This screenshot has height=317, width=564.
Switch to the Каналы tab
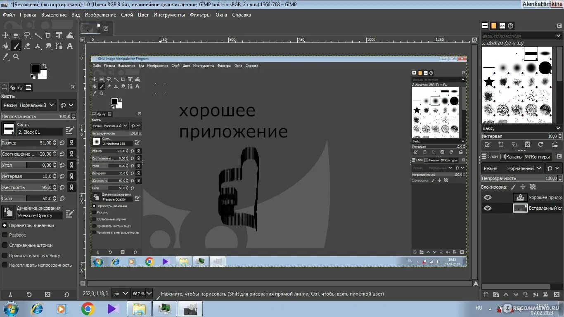(512, 156)
